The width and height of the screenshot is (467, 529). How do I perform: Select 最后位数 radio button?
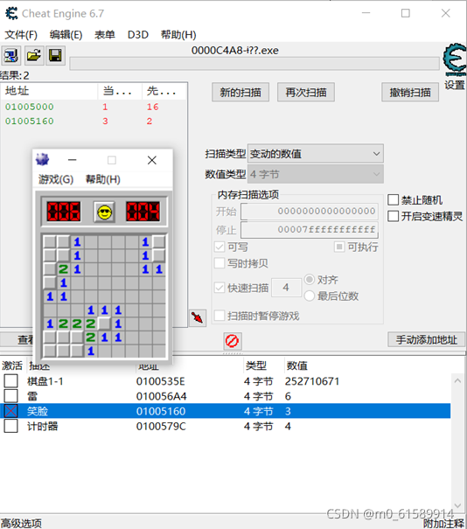click(310, 296)
